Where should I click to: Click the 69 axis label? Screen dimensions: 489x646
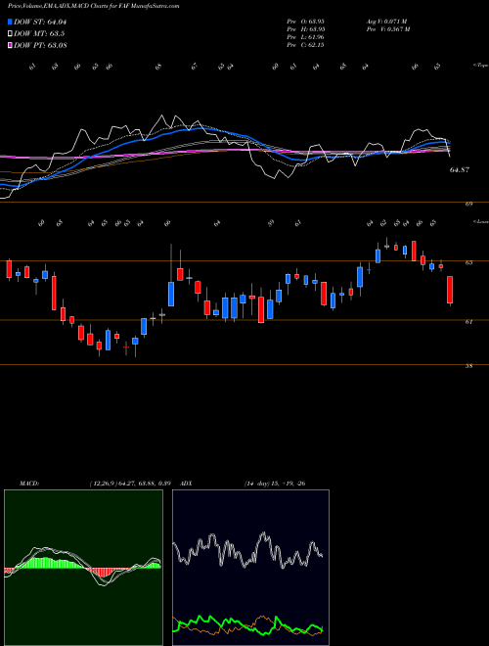click(468, 204)
